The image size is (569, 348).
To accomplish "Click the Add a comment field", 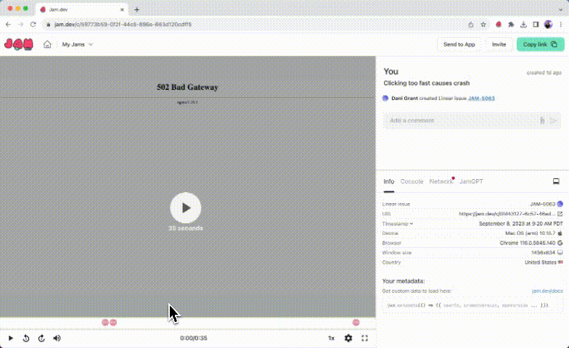I will click(461, 120).
